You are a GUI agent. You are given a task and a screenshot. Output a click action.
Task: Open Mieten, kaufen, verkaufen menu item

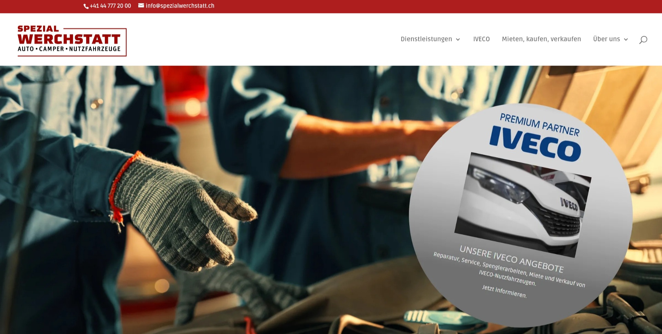point(541,39)
